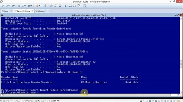The image size is (183, 102).
Task: Click the Get-WindowsFeature *AD-Domain* command text
Action: (x=61, y=72)
